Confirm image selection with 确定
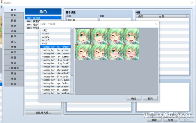Image resolution: width=196 pixels, height=123 pixels. tap(134, 99)
